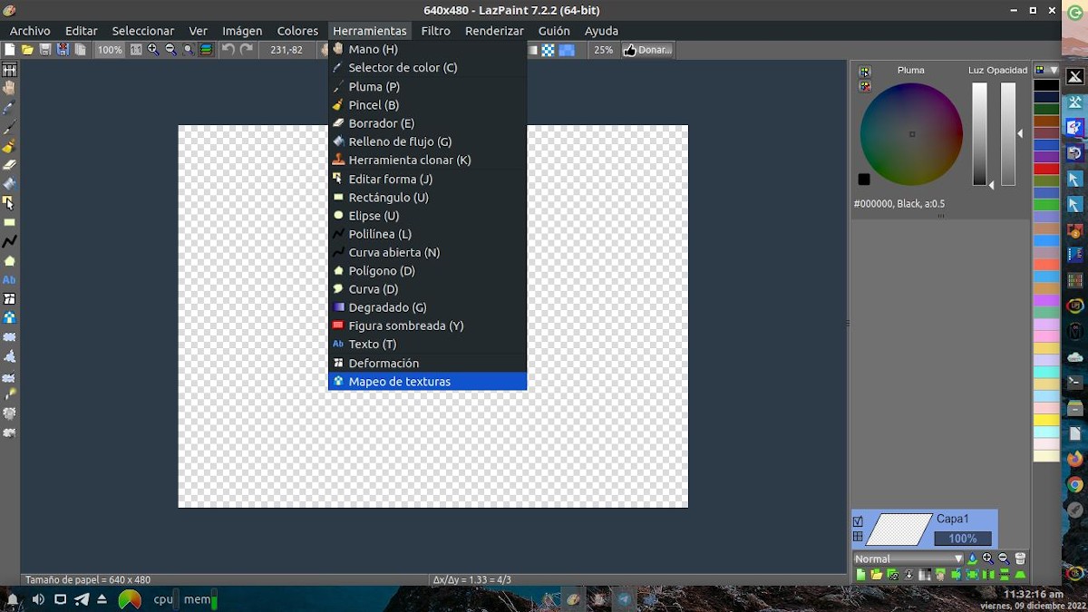Click the show layers stack toolbar icon
Viewport: 1088px width, 612px height.
pyautogui.click(x=206, y=50)
